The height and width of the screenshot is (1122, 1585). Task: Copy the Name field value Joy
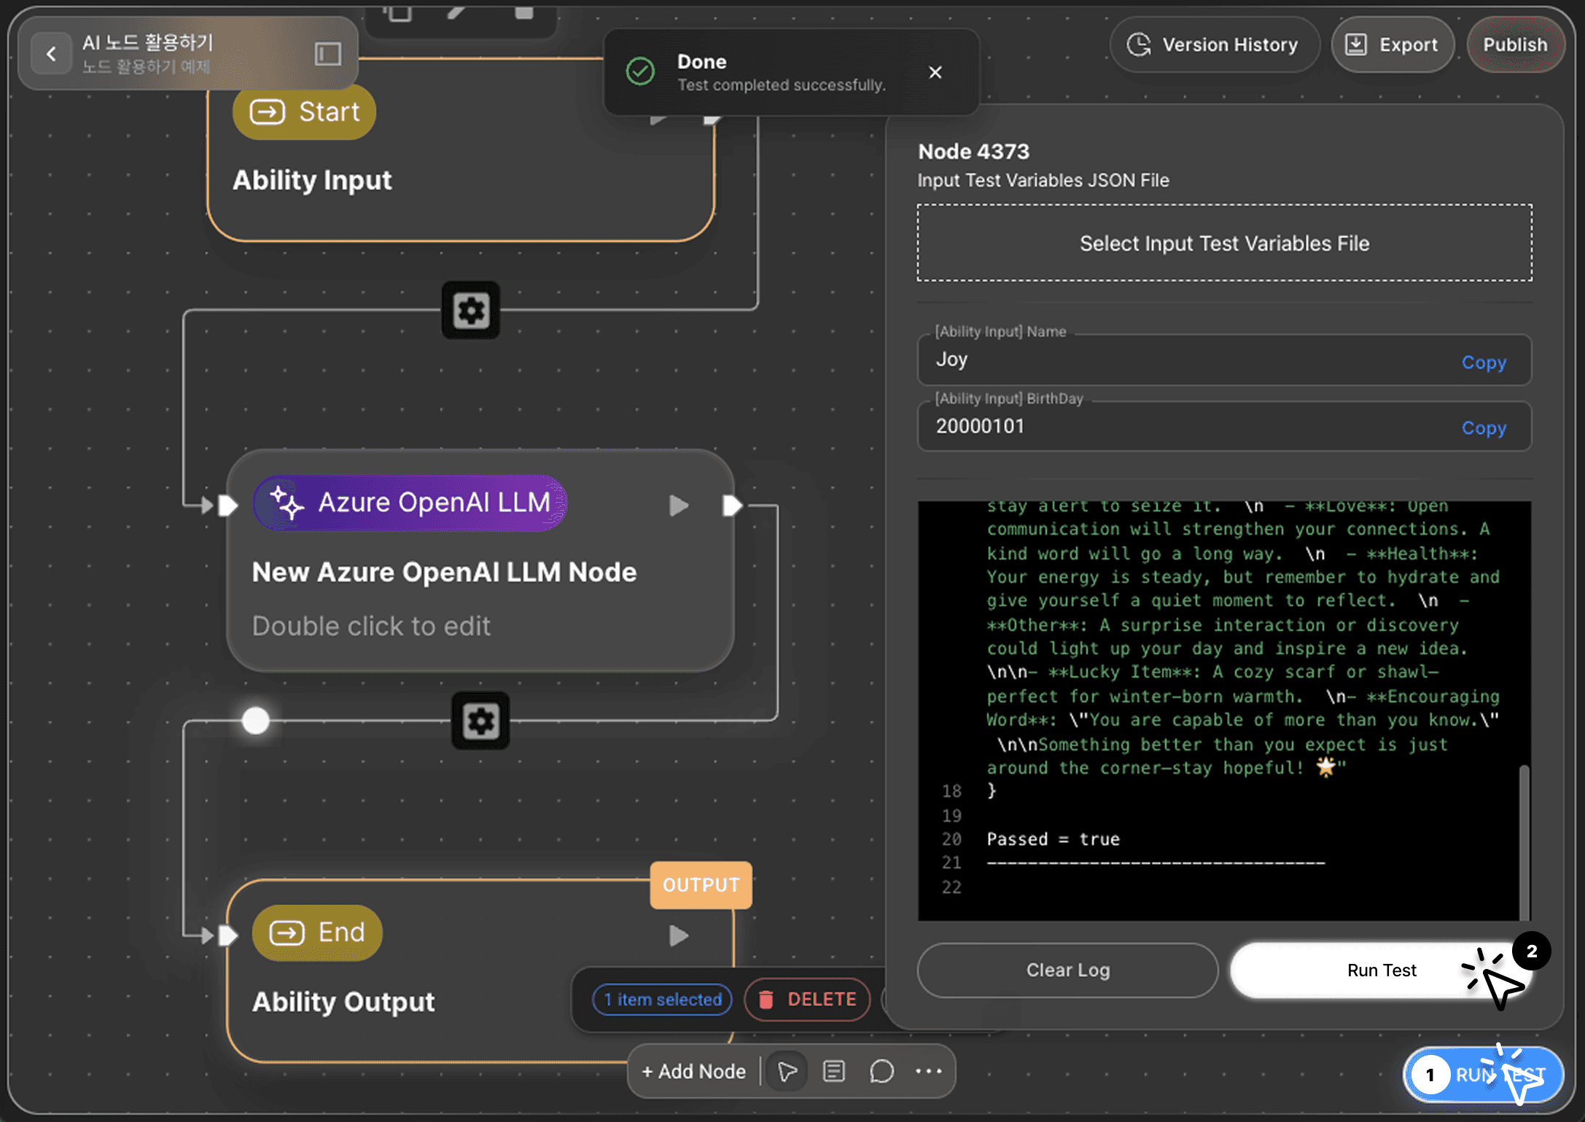click(1483, 362)
